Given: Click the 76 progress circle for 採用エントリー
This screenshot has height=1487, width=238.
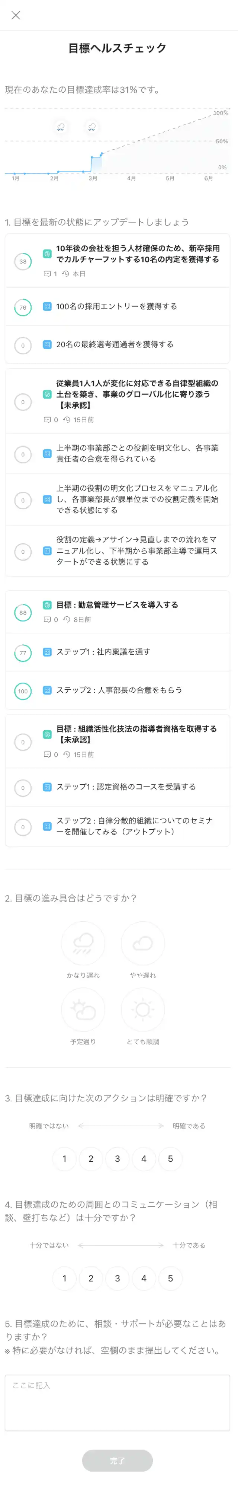Looking at the screenshot, I should point(23,307).
